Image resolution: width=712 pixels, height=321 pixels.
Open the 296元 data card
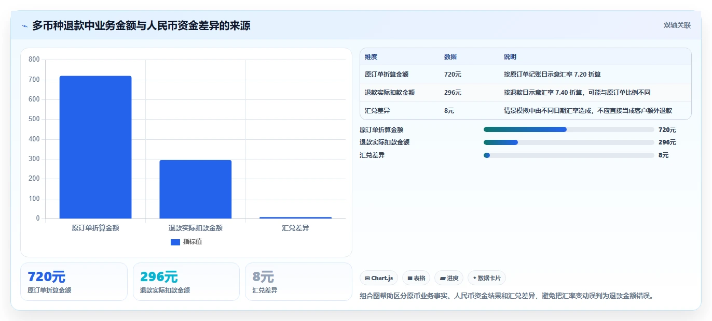pyautogui.click(x=186, y=282)
